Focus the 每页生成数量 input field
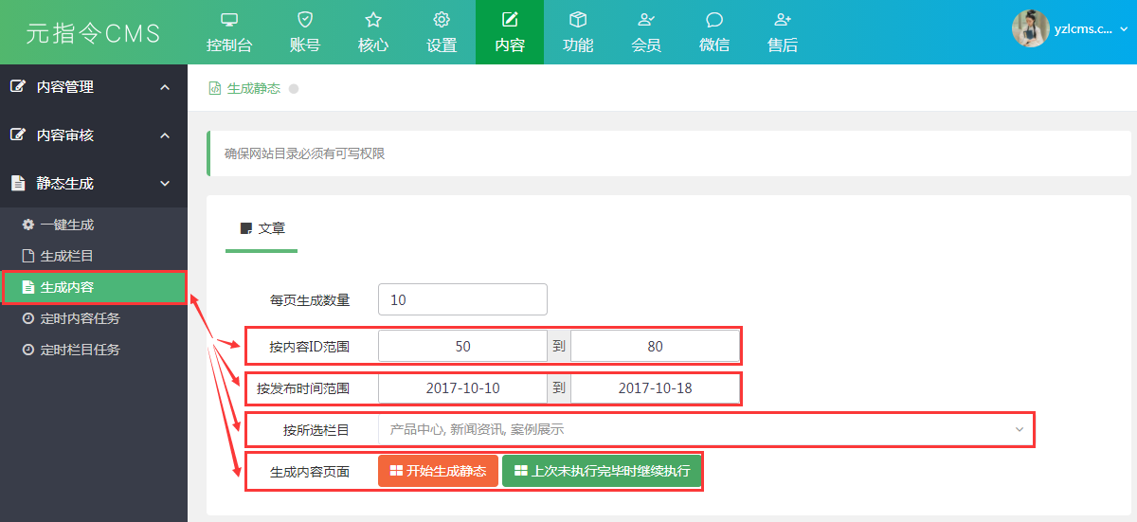Image resolution: width=1137 pixels, height=522 pixels. pyautogui.click(x=462, y=299)
